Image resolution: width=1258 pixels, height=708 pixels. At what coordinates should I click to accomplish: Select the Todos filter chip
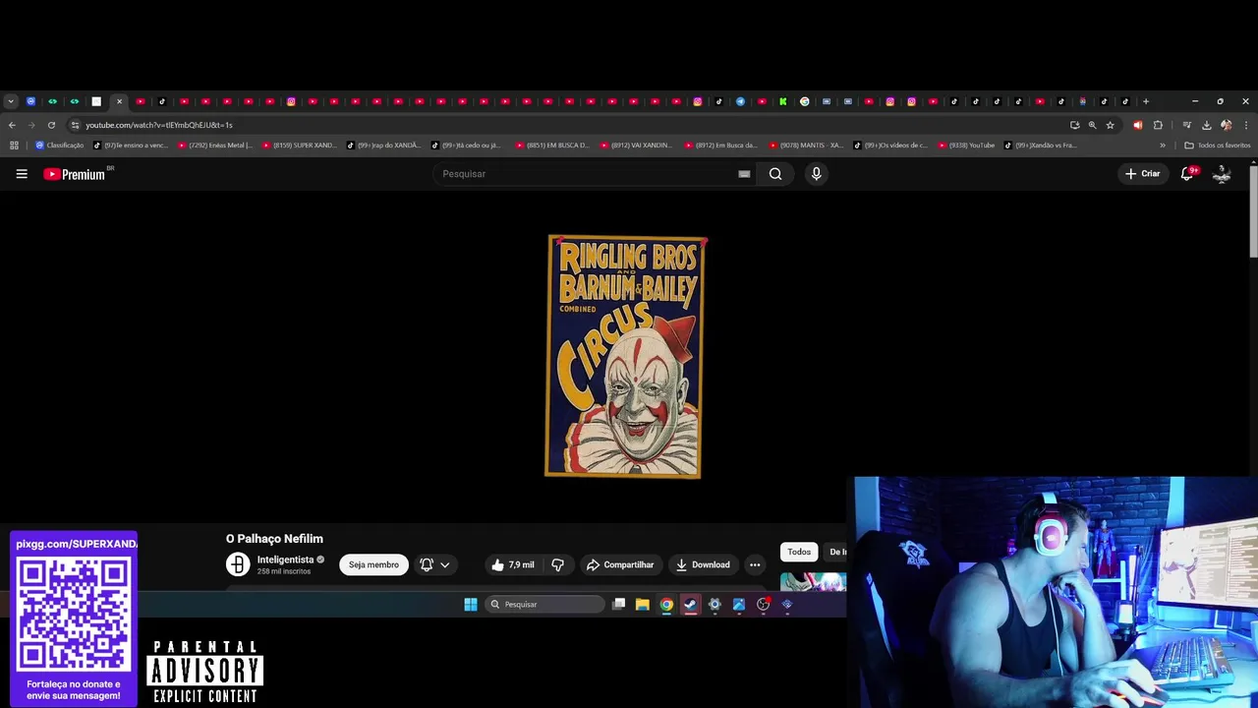pyautogui.click(x=799, y=552)
